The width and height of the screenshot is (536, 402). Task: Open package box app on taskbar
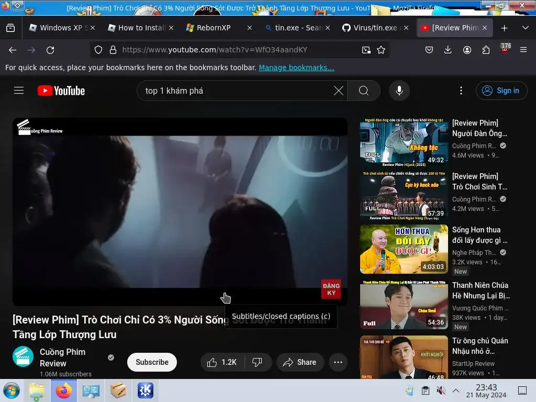tap(118, 390)
